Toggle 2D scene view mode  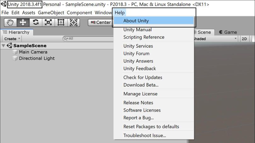(244, 39)
